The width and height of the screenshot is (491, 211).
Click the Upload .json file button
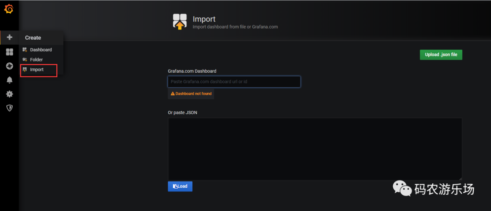(441, 55)
